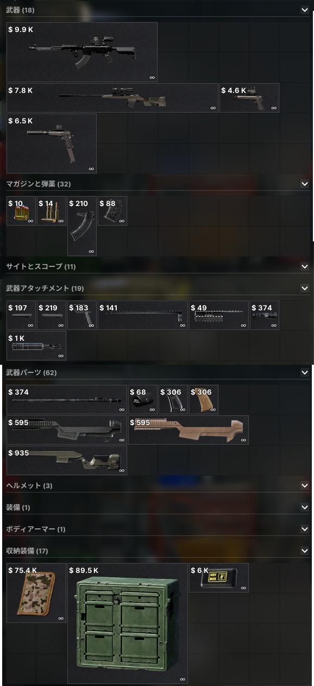Select the $10 ammo rounds item
The image size is (314, 686).
pos(21,211)
